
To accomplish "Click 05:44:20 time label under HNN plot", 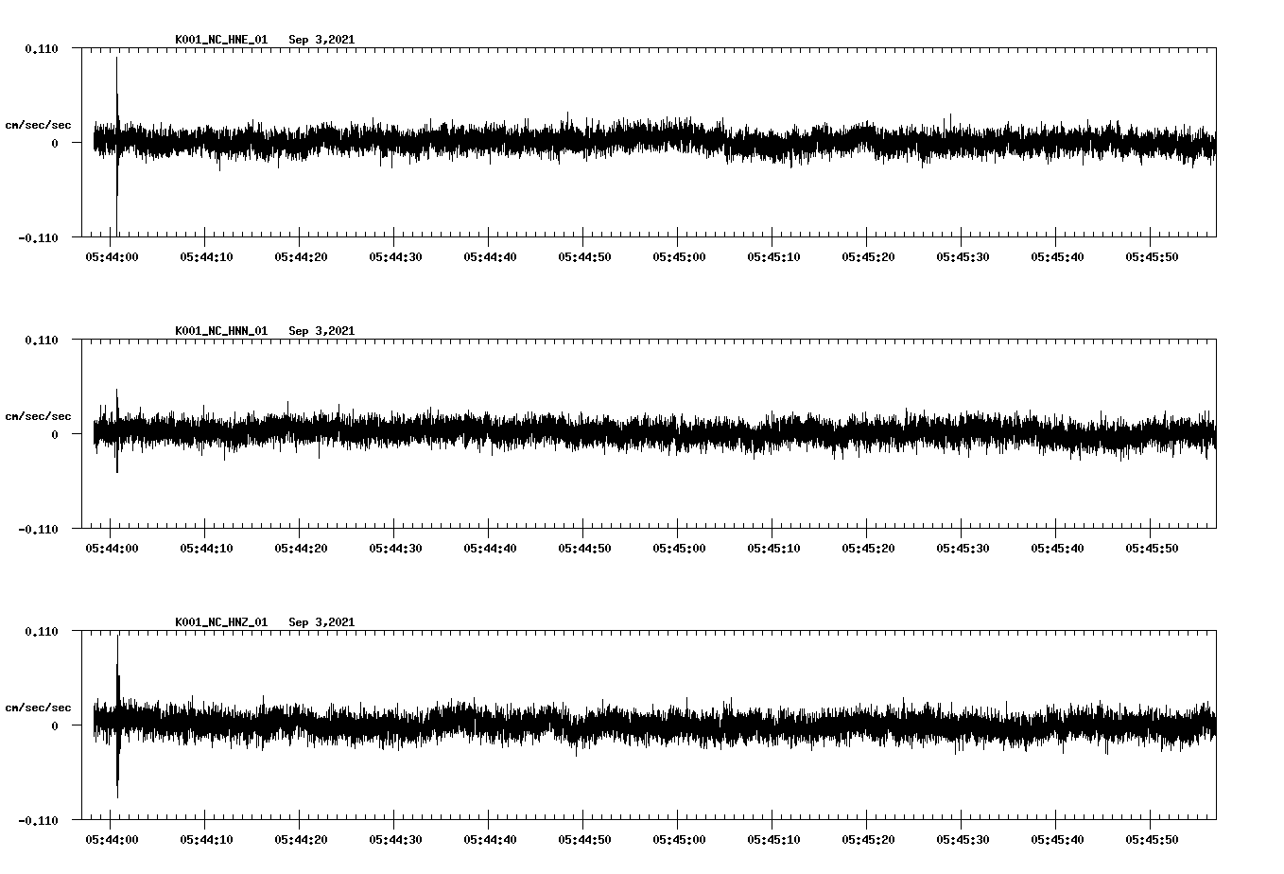I will [x=302, y=548].
